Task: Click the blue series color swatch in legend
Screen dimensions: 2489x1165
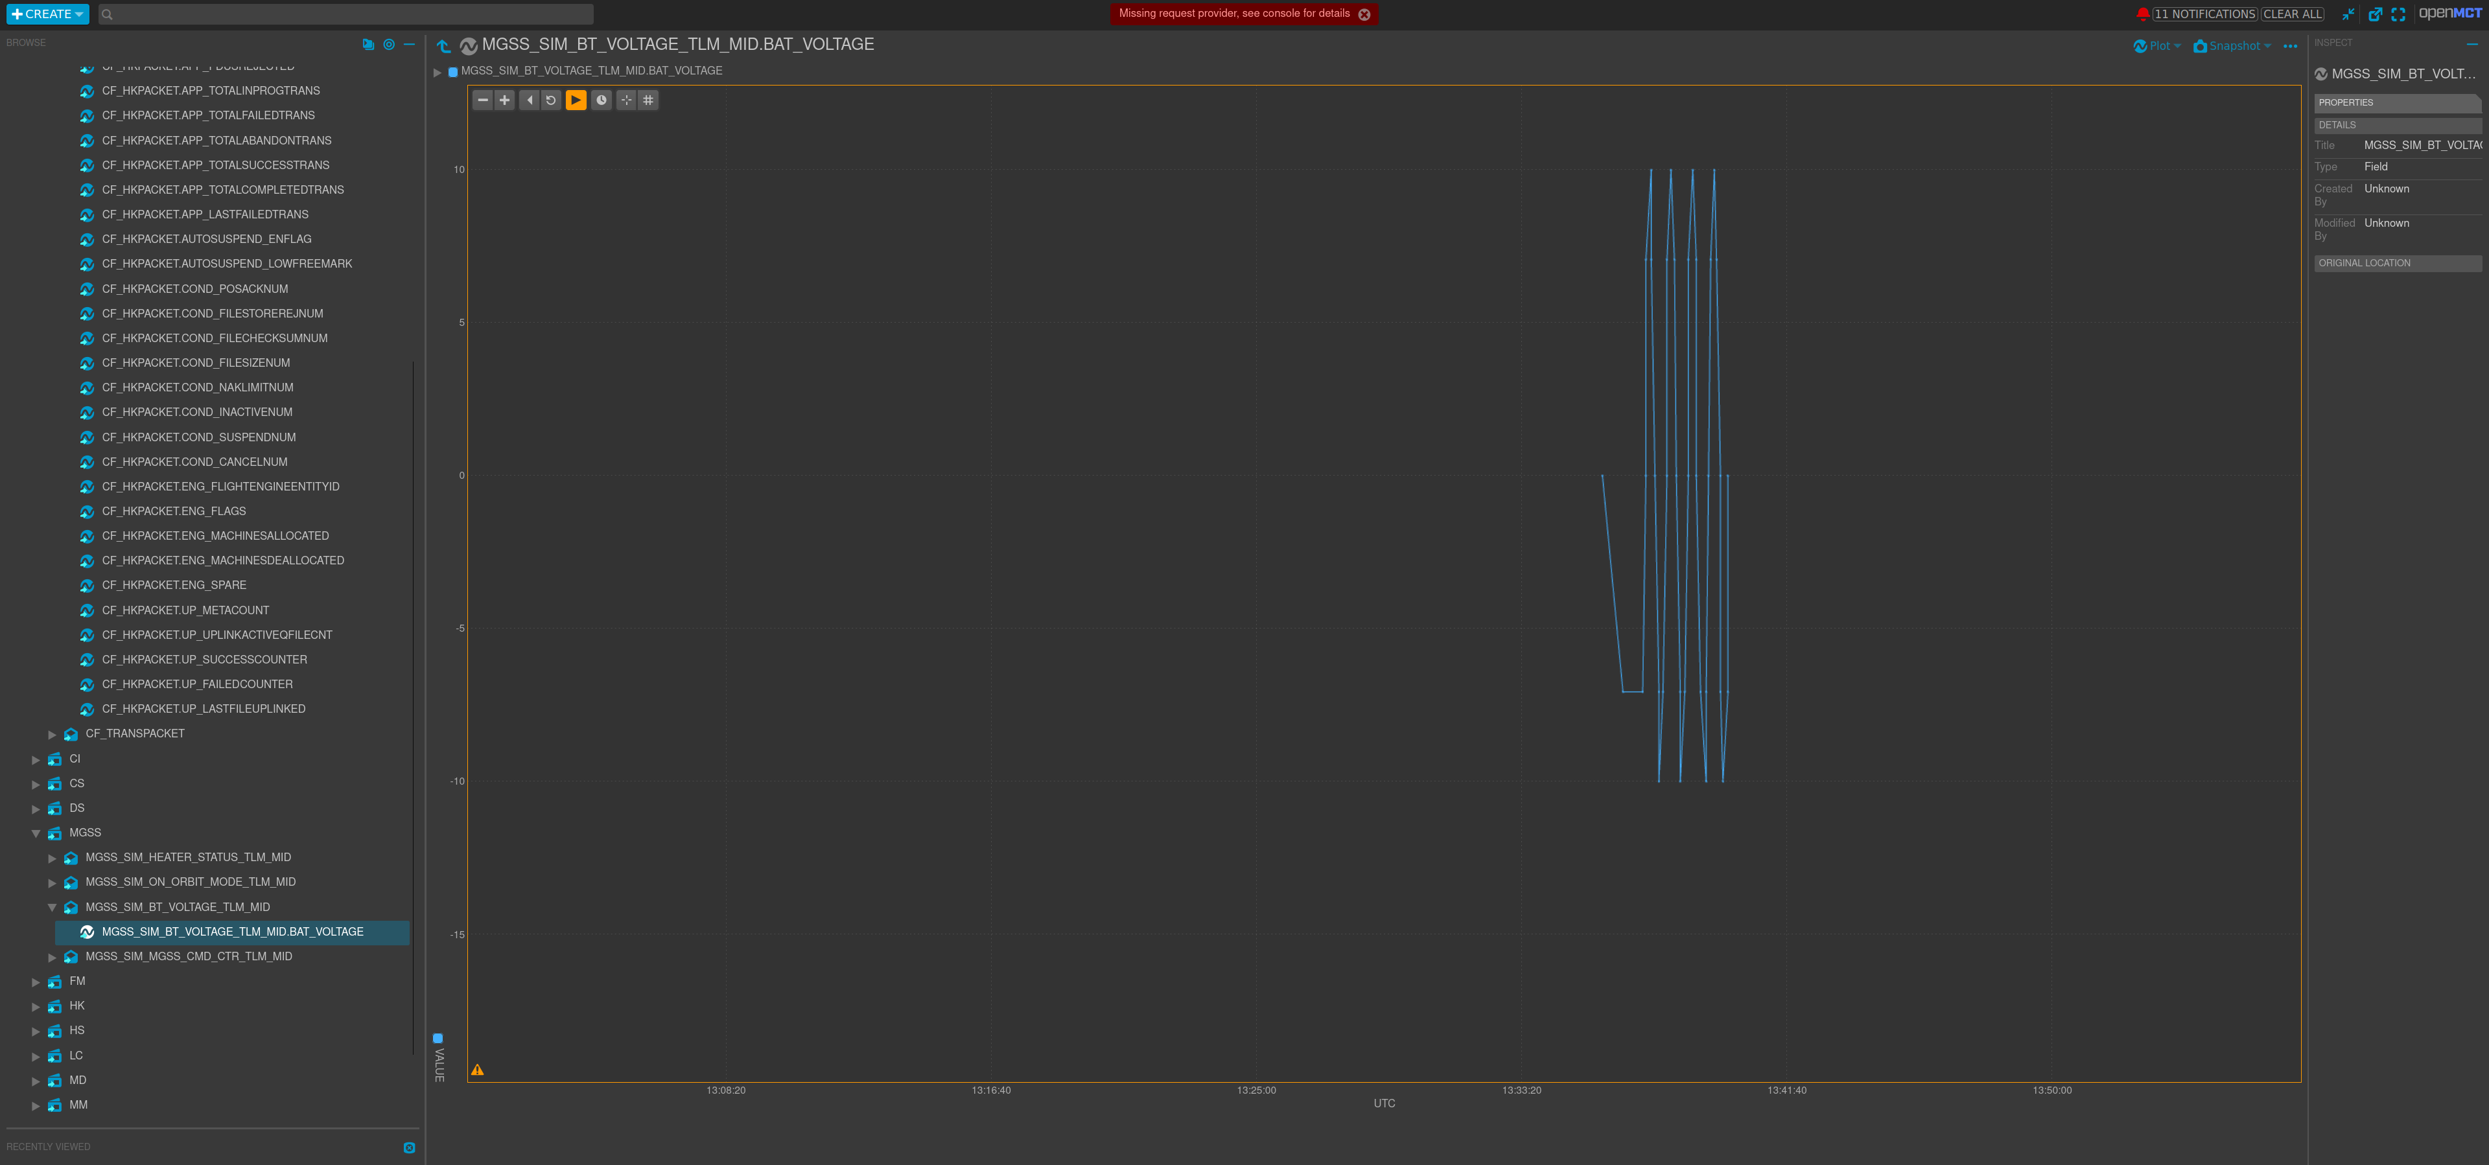Action: coord(453,73)
